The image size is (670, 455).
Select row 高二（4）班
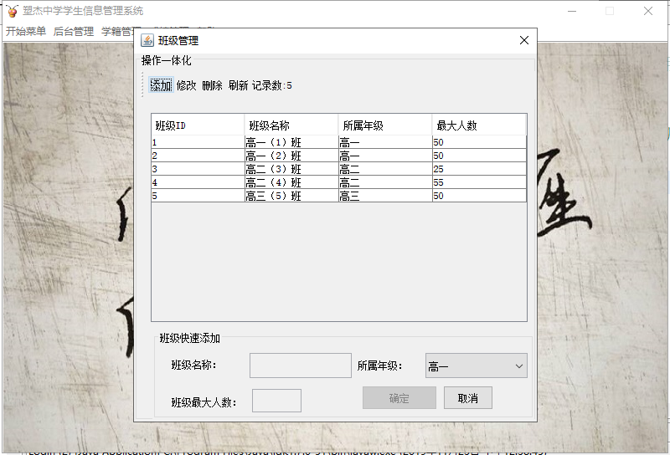(x=339, y=182)
